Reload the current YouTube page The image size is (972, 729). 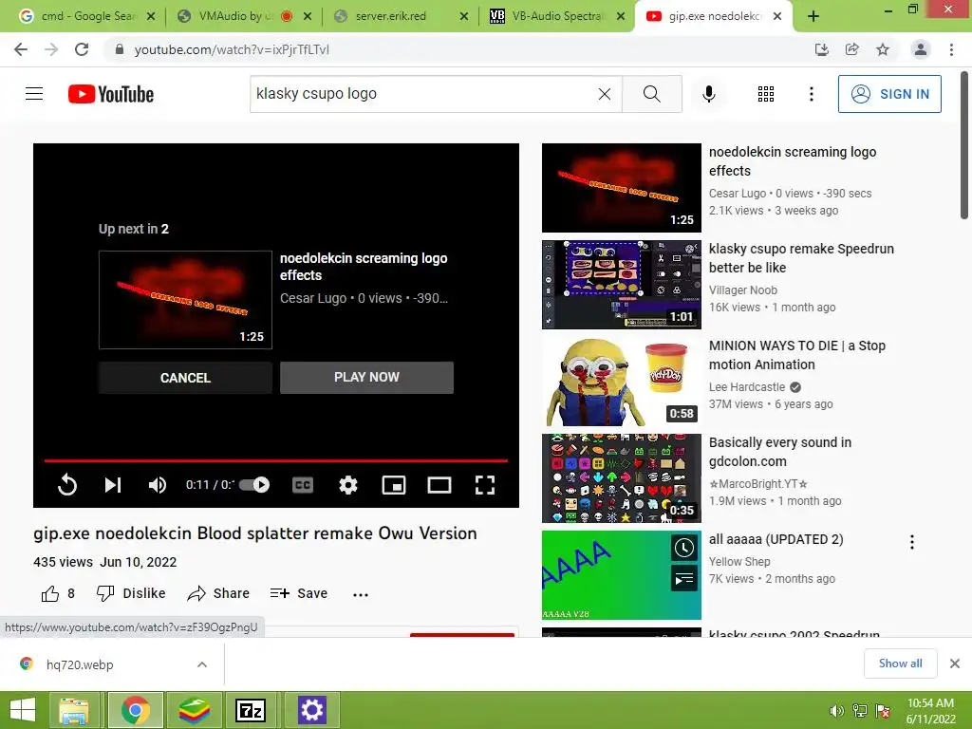click(82, 49)
